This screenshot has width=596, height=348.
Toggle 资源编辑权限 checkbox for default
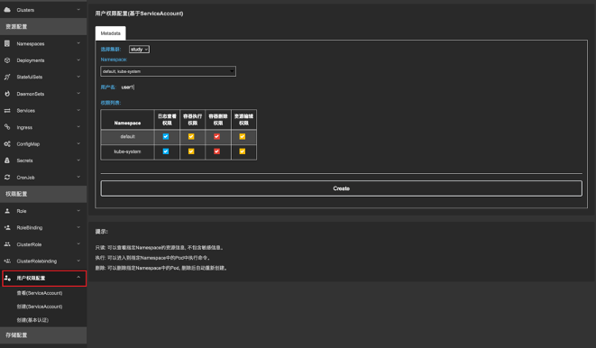coord(243,136)
